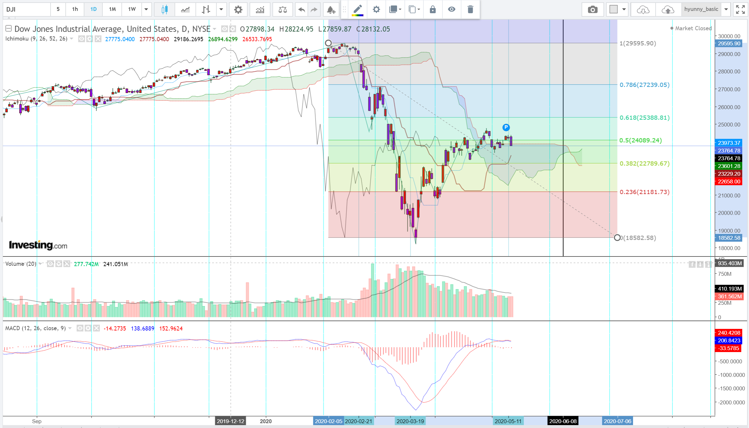Switch to line chart style
This screenshot has width=749, height=428.
(x=185, y=9)
